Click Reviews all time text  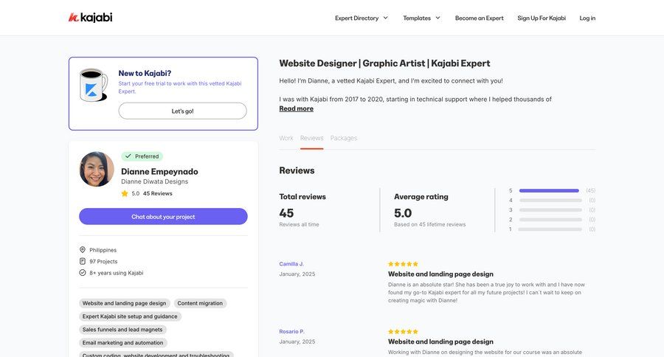pyautogui.click(x=299, y=224)
